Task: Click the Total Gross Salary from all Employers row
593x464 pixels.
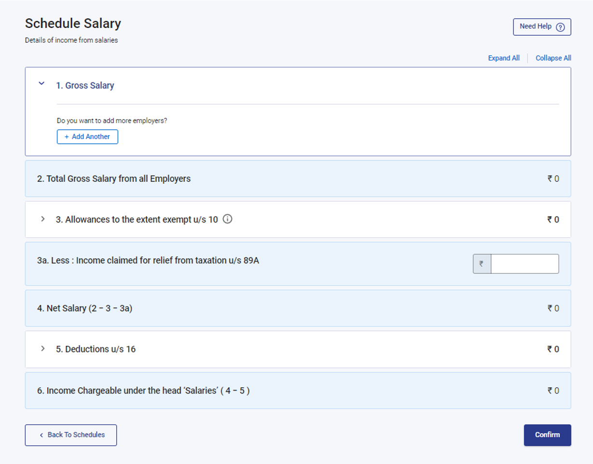Action: click(114, 179)
